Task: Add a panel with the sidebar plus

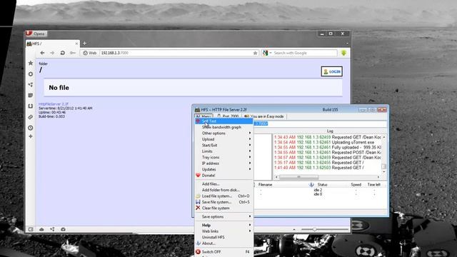Action: 31,136
